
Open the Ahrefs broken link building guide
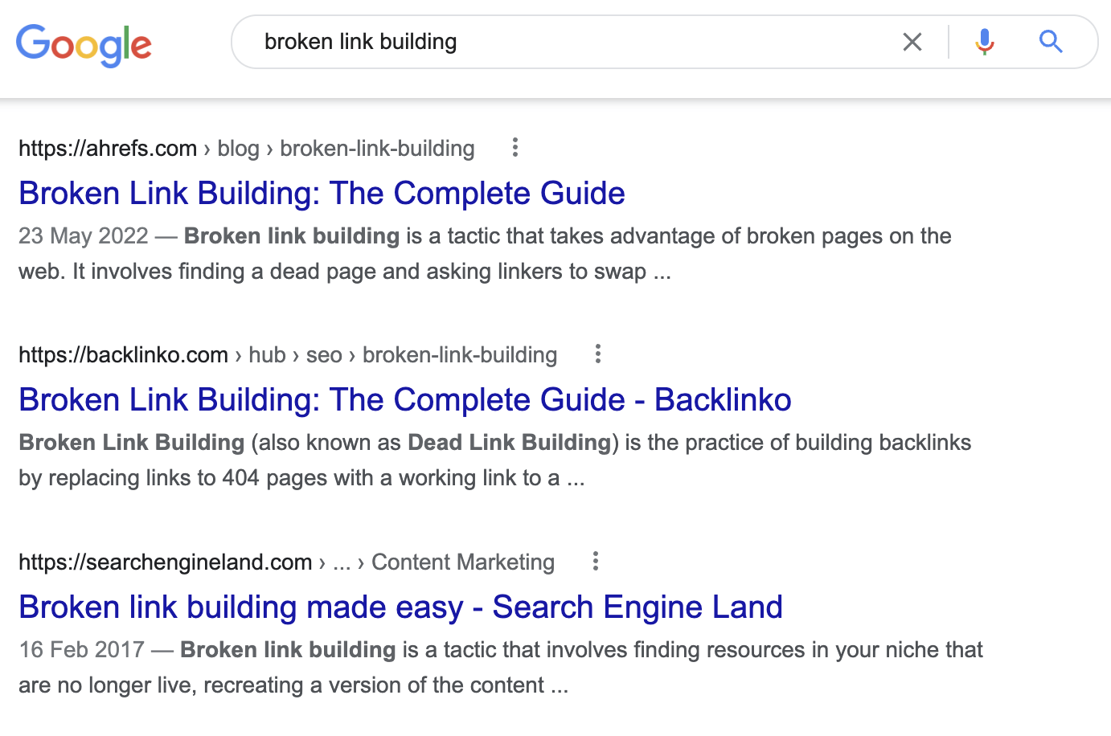click(x=322, y=193)
